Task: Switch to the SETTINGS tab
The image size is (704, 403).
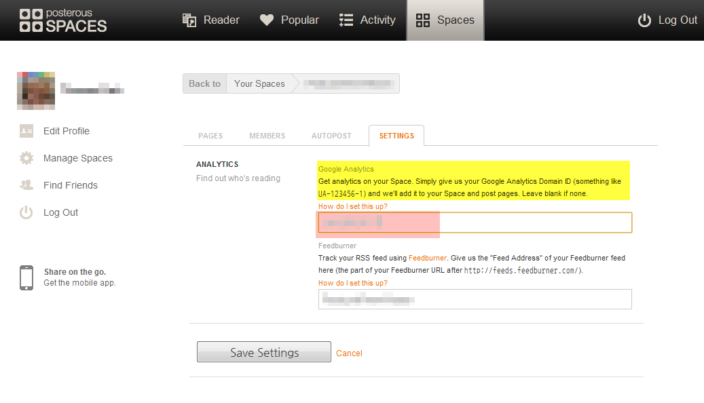Action: click(x=396, y=136)
